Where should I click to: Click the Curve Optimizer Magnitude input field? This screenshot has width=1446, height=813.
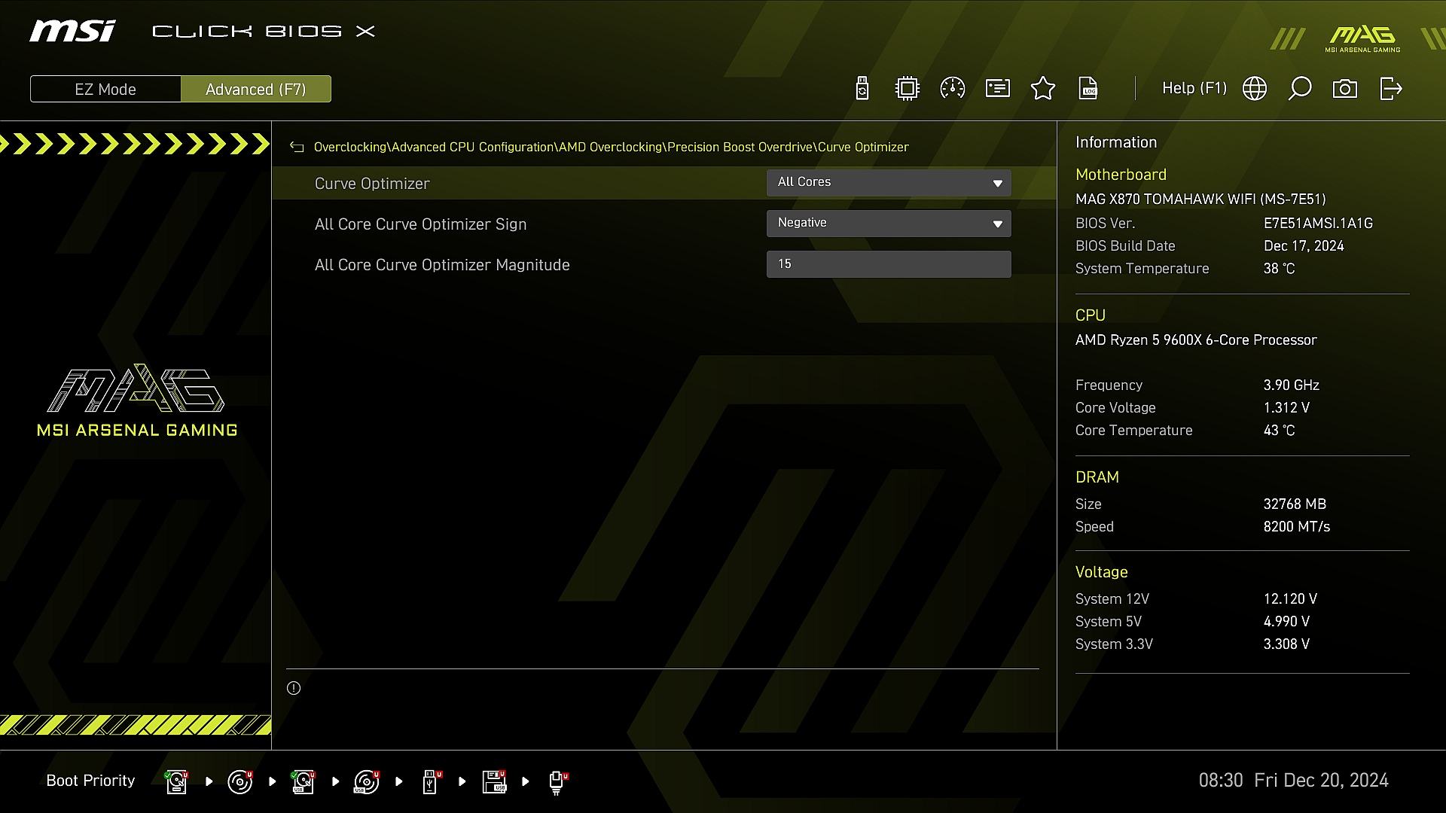(889, 264)
